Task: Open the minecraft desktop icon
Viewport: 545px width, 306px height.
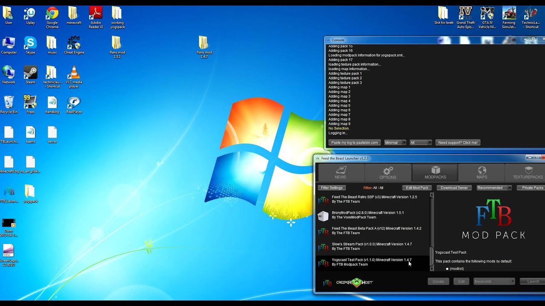Action: [74, 13]
